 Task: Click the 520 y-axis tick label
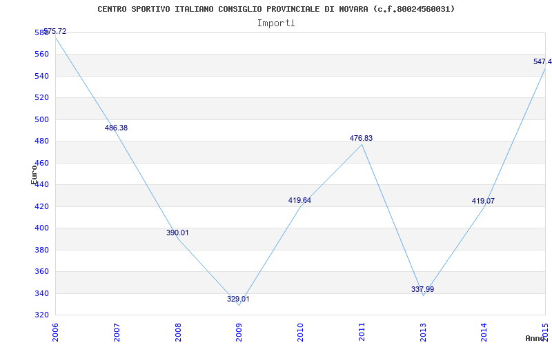coord(41,98)
